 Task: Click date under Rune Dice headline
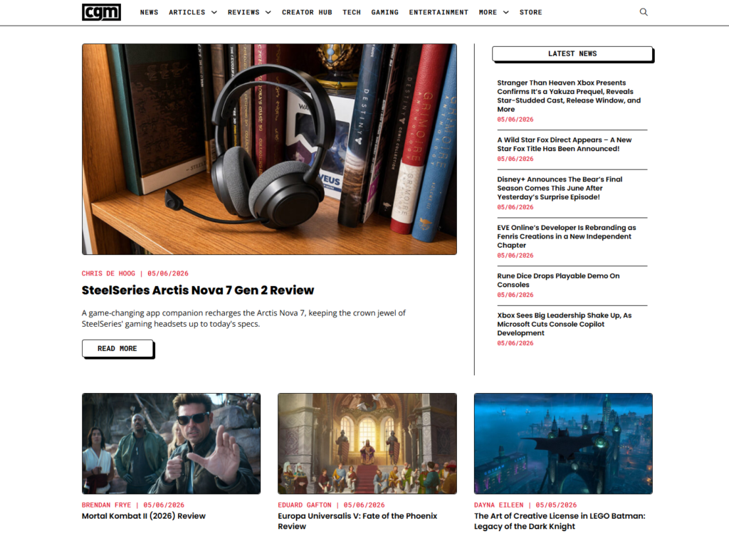click(x=515, y=295)
